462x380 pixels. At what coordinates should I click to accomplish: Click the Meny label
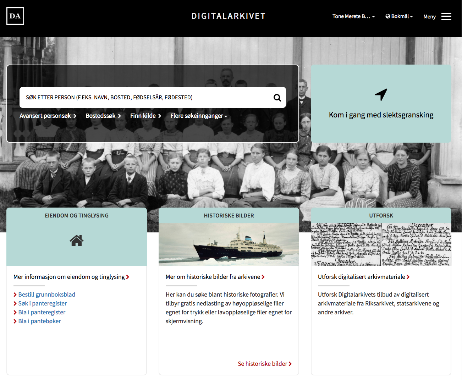(429, 17)
